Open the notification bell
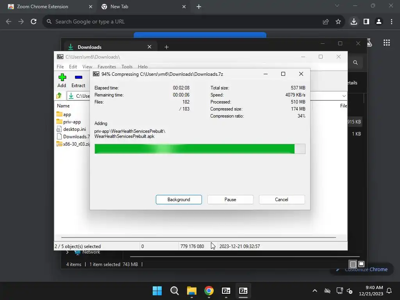 389,291
